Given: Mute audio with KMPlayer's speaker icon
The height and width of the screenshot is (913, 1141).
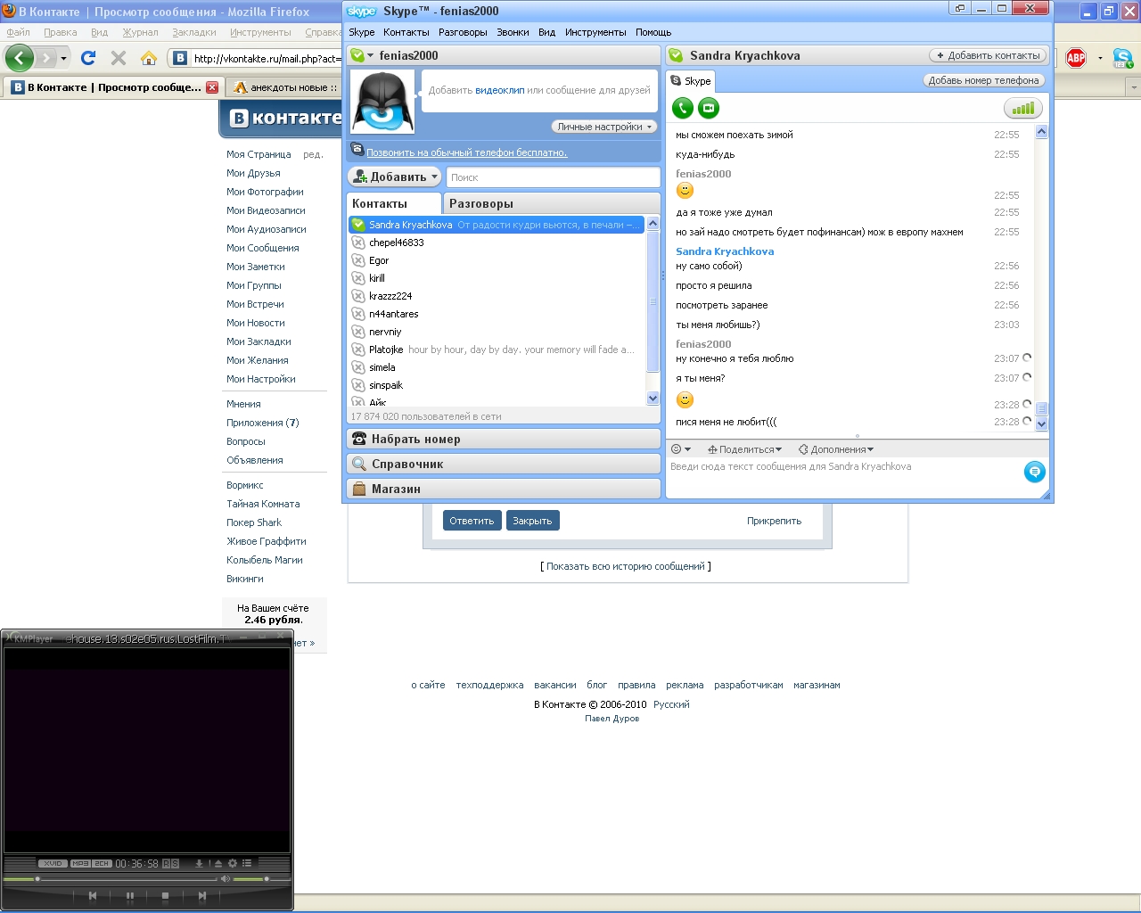Looking at the screenshot, I should tap(226, 879).
